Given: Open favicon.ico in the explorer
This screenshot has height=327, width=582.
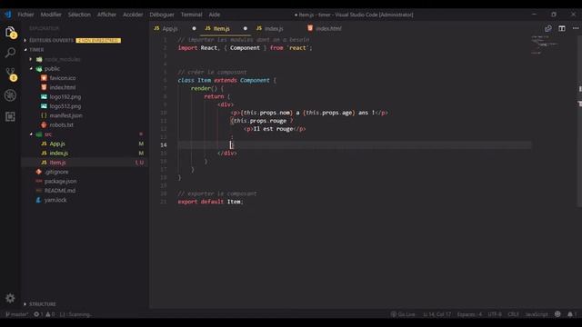Looking at the screenshot, I should click(63, 78).
